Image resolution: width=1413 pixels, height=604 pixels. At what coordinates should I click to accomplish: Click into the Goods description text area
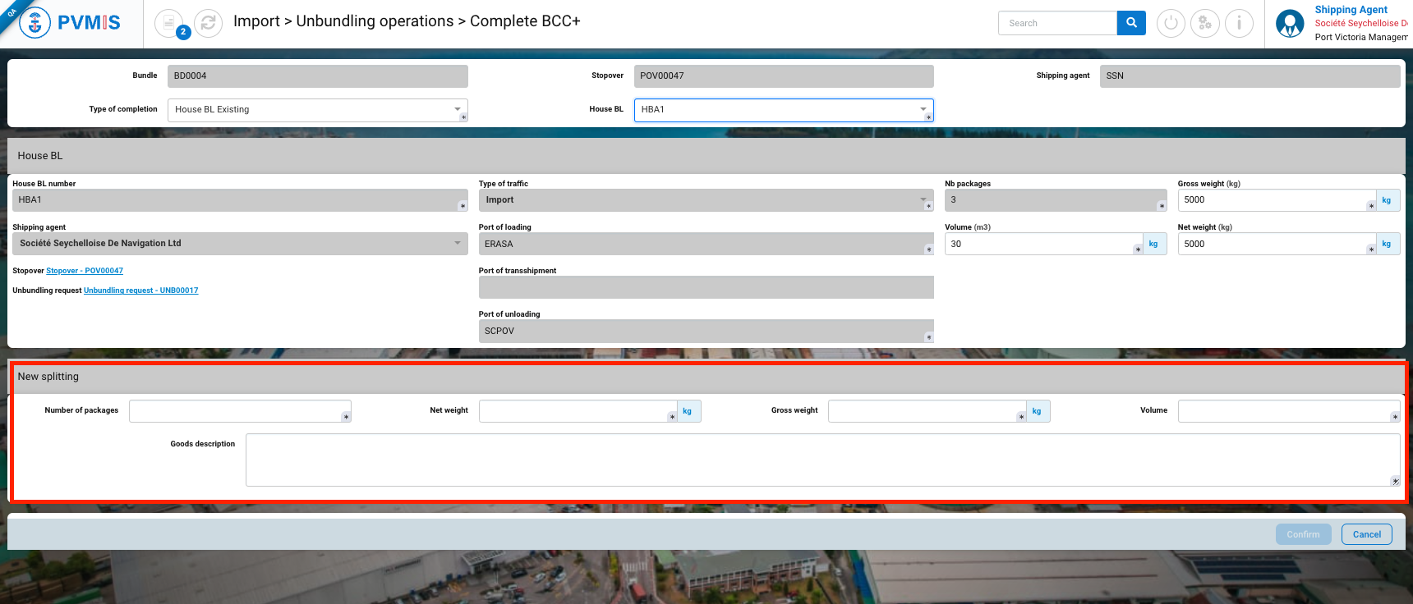(x=822, y=460)
